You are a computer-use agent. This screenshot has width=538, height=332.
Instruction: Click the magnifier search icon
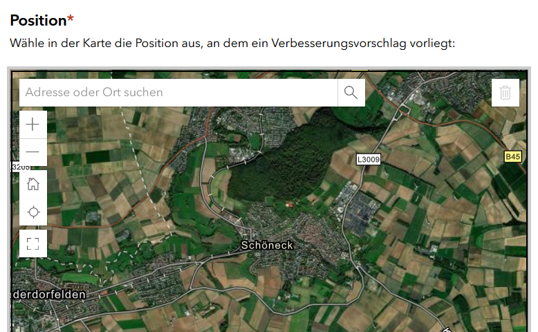351,93
